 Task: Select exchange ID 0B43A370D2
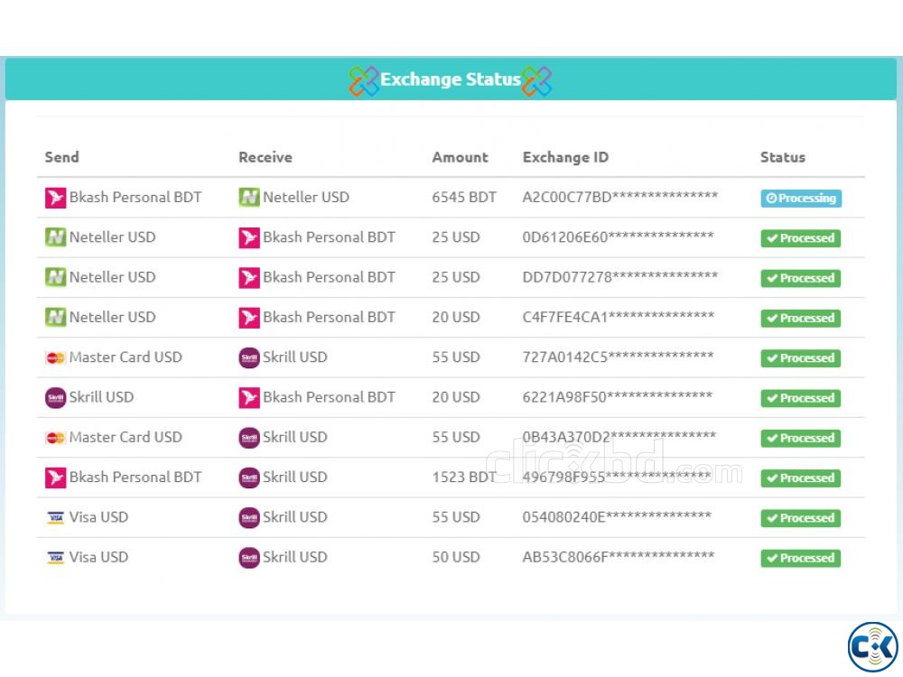click(x=619, y=437)
